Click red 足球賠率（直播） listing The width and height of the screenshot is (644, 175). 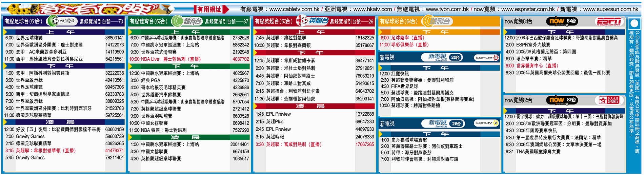coord(408,38)
